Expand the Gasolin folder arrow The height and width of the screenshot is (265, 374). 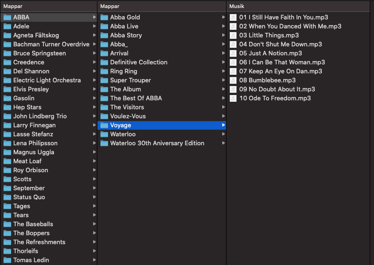95,98
